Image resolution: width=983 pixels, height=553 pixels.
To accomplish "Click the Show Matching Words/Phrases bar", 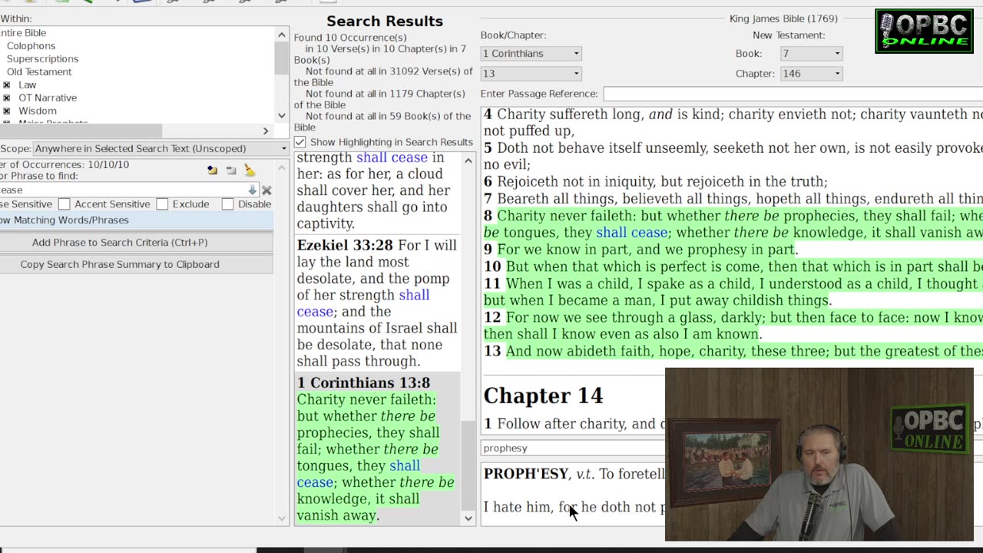I will (x=136, y=220).
